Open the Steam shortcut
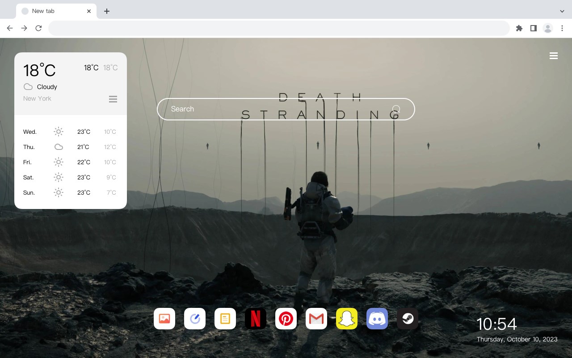 point(408,319)
